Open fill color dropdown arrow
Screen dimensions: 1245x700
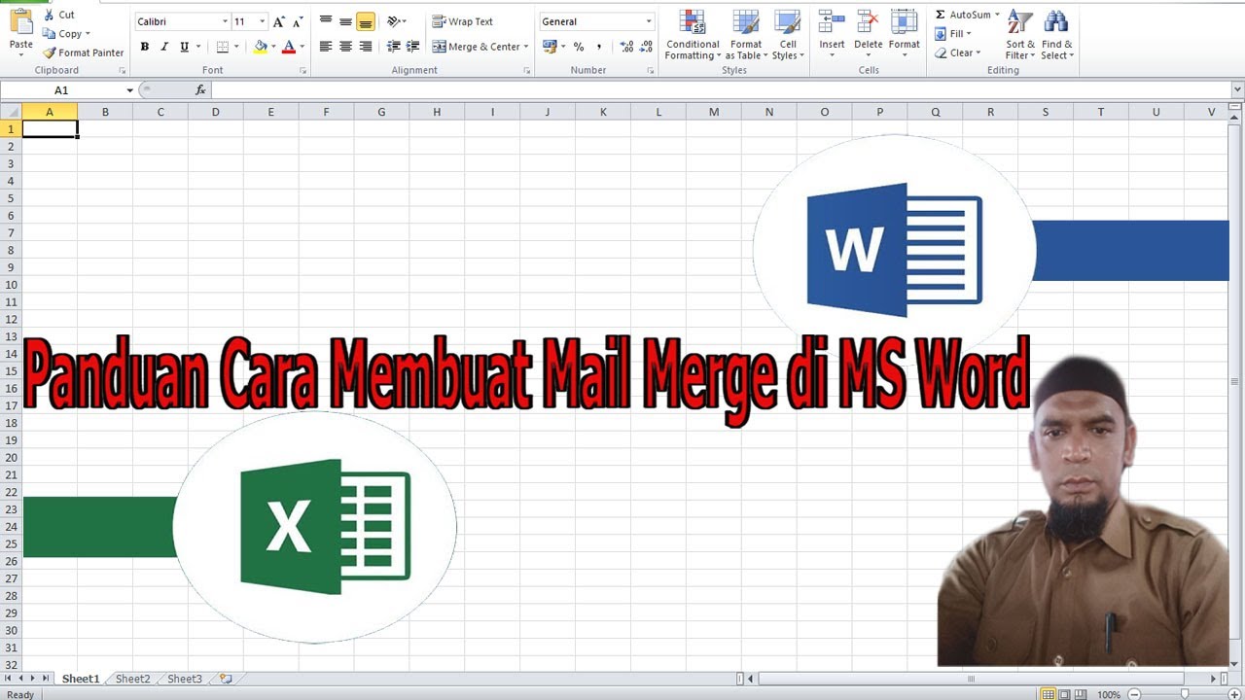click(x=273, y=47)
